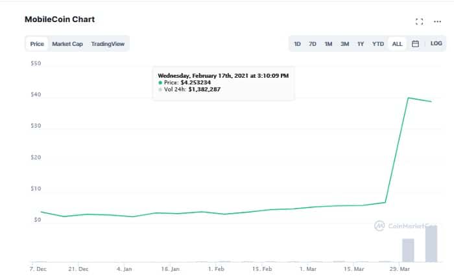Switch to the TradingView tab
This screenshot has height=276, width=454.
tap(108, 44)
